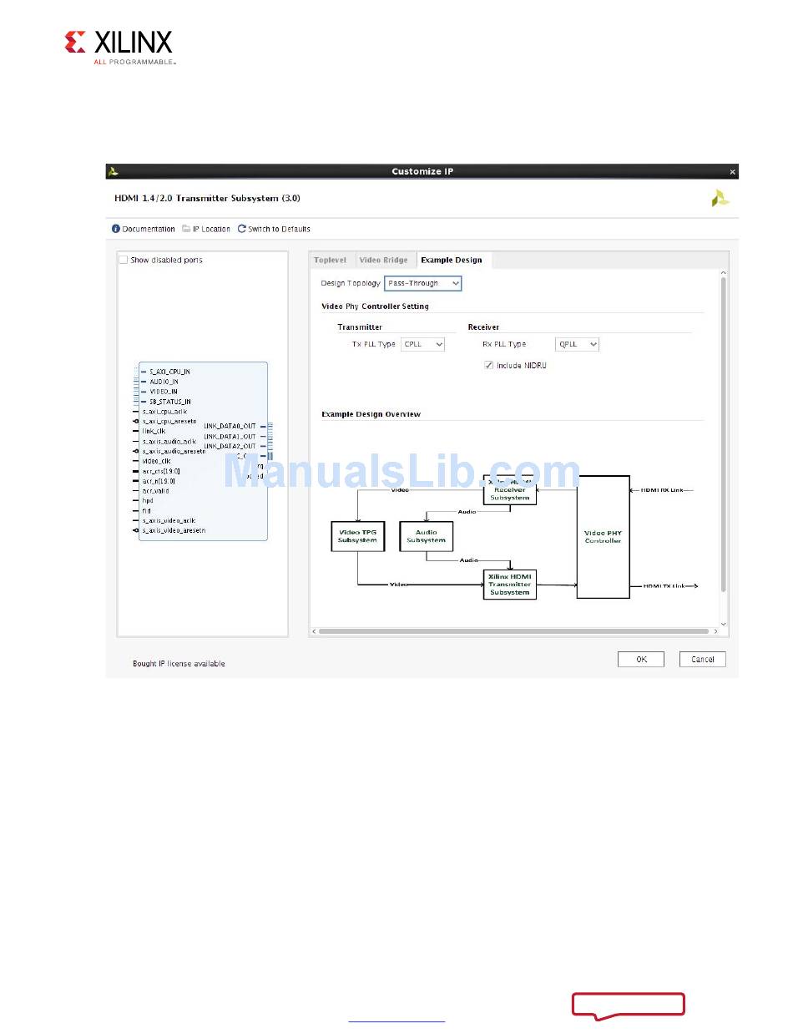Click the acr_n[19:0] port label
793x1033 pixels.
(x=159, y=481)
